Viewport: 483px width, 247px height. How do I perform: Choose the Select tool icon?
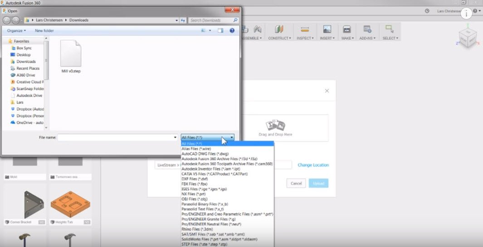[x=390, y=29]
